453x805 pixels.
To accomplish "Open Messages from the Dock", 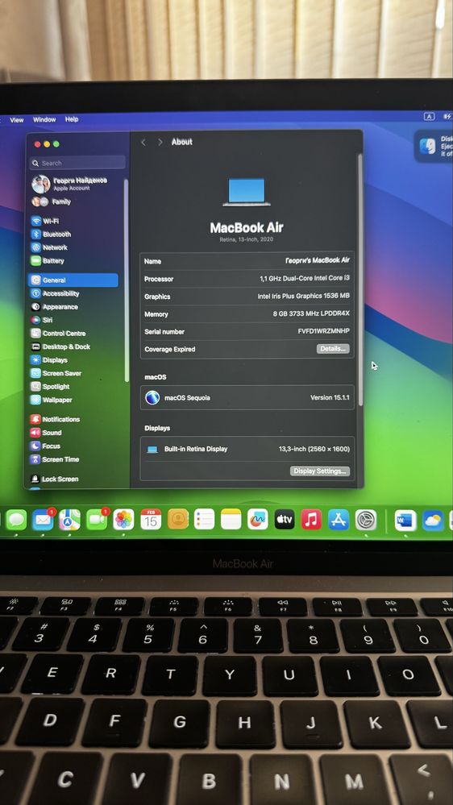I will tap(16, 520).
